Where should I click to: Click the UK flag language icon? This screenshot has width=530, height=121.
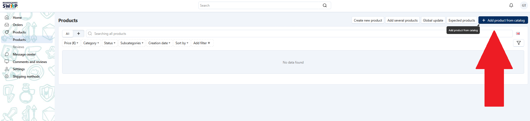(518, 33)
